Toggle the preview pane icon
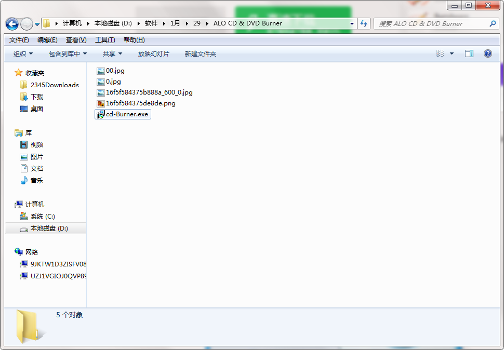The height and width of the screenshot is (350, 504). 469,53
